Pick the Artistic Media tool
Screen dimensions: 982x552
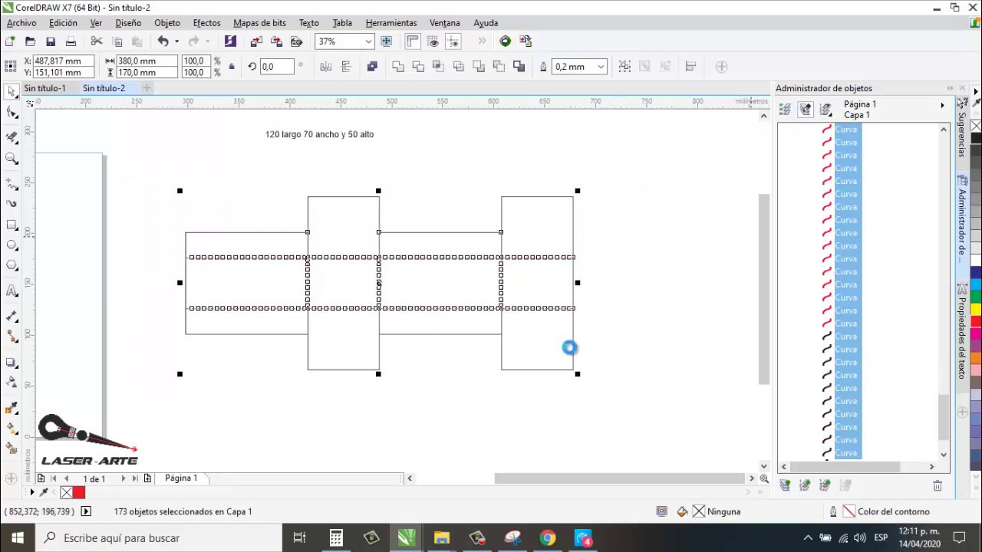12,204
